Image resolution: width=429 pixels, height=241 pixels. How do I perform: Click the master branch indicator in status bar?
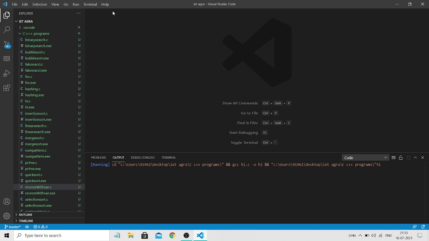pyautogui.click(x=13, y=227)
